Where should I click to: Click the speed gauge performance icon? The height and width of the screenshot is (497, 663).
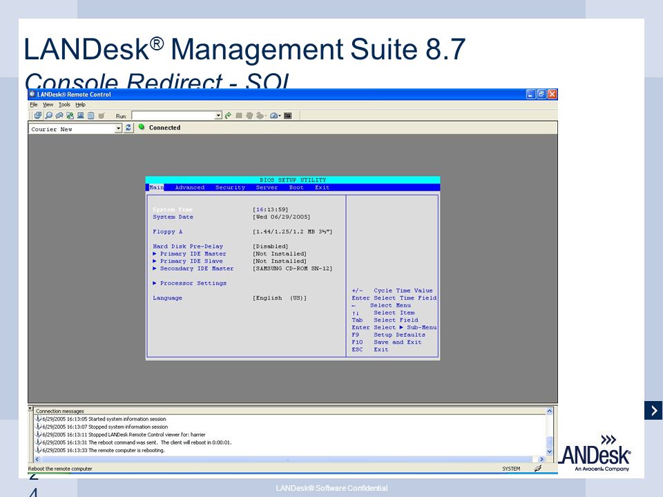coord(273,115)
